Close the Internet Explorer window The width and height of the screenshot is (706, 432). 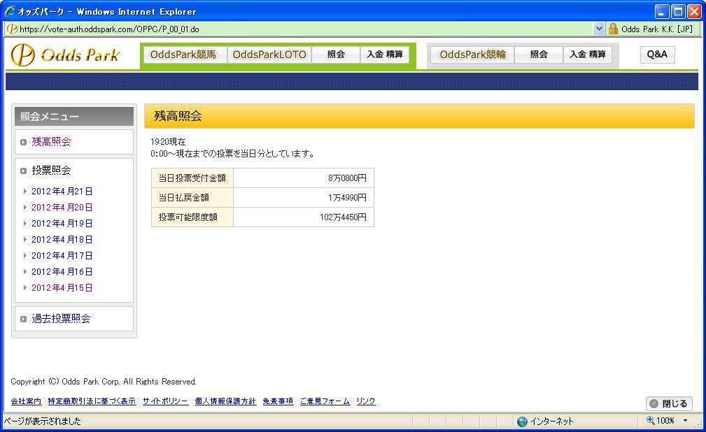695,12
